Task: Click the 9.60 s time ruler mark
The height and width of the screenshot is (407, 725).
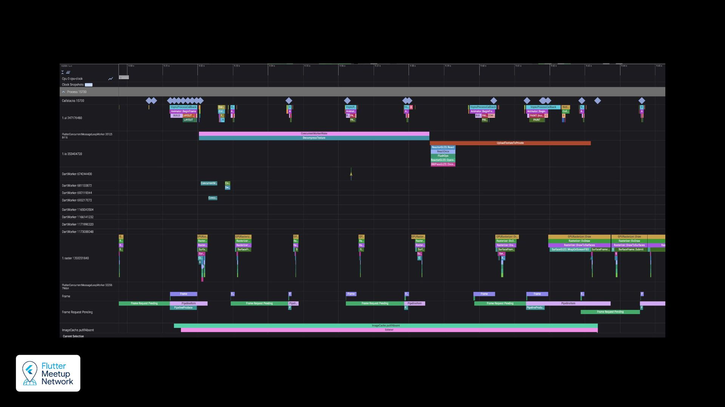Action: point(483,66)
